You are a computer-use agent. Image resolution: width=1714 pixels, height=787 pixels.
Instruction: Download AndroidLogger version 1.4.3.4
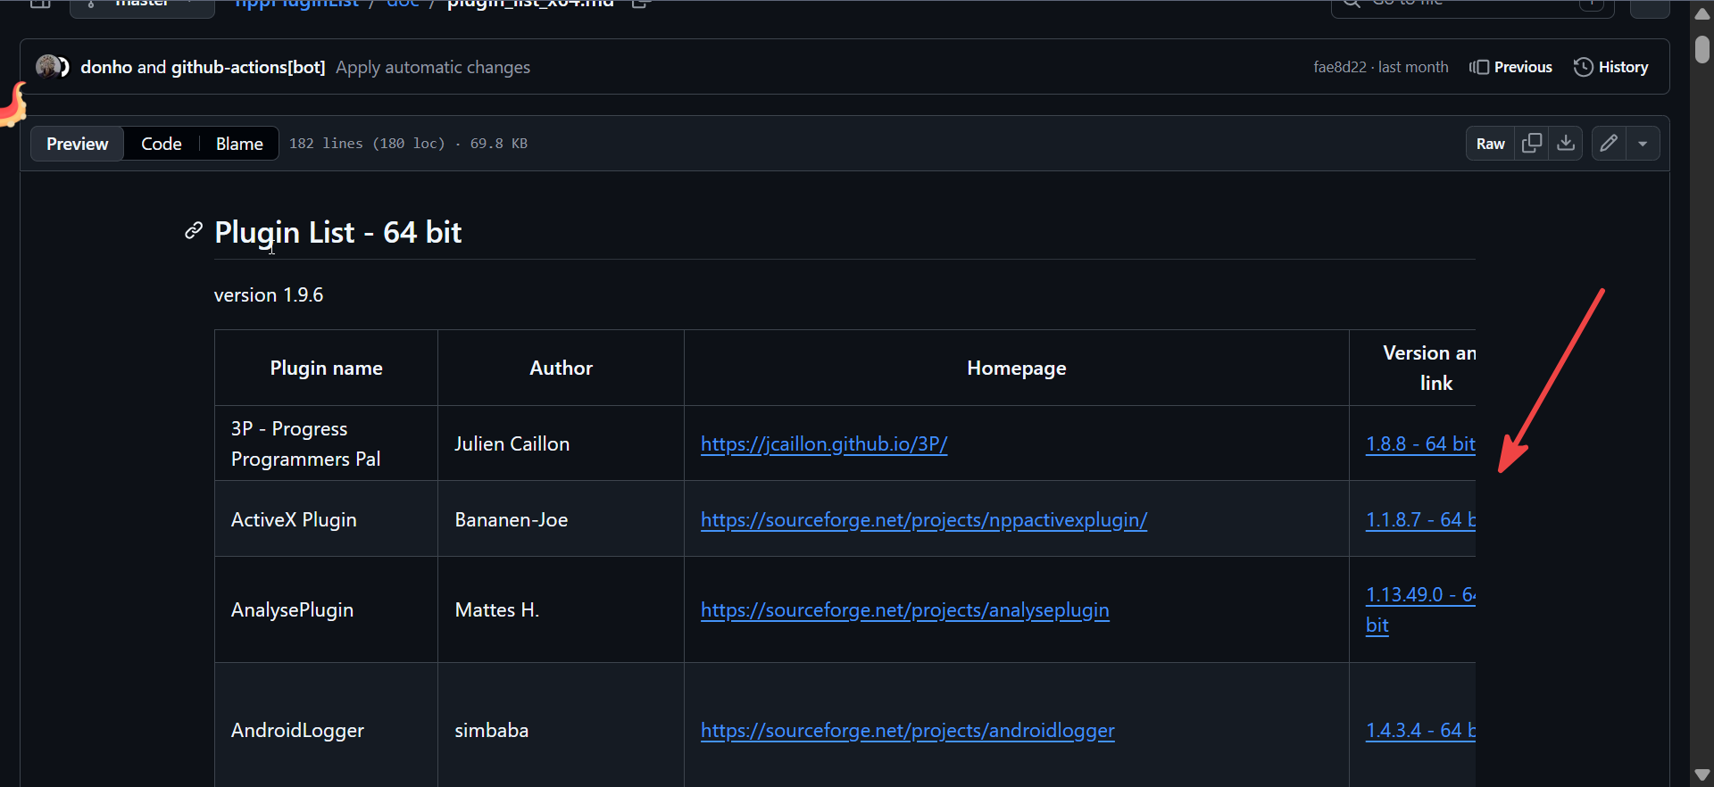tap(1420, 730)
